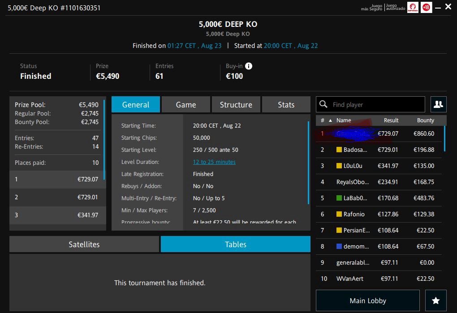Click the yellow flag next to Rafonio
This screenshot has height=313, width=457.
point(339,214)
